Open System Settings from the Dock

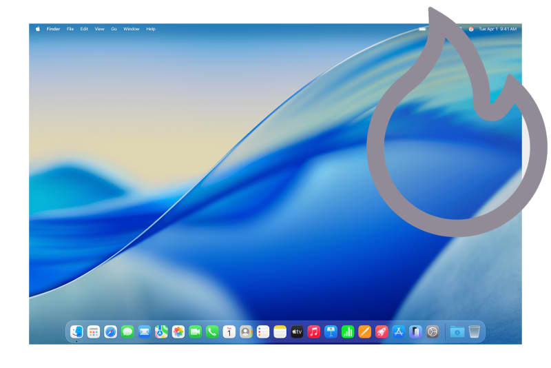433,331
